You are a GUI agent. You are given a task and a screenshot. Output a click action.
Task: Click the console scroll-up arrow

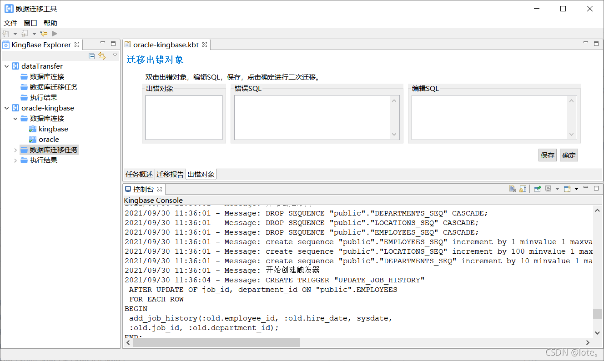point(598,210)
